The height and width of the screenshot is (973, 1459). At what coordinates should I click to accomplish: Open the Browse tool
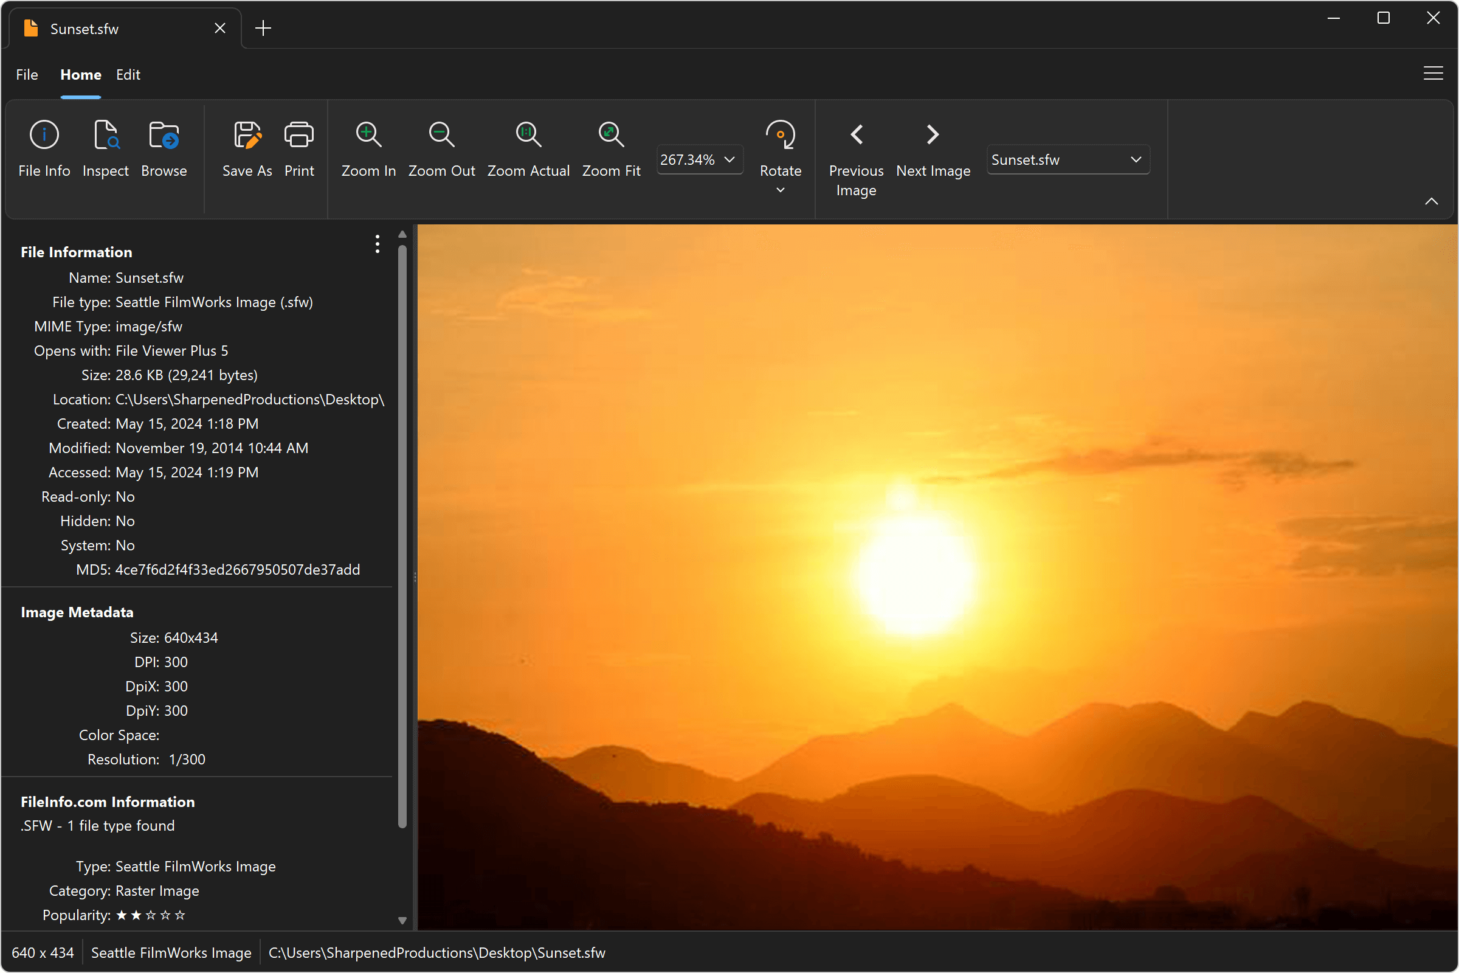tap(163, 149)
